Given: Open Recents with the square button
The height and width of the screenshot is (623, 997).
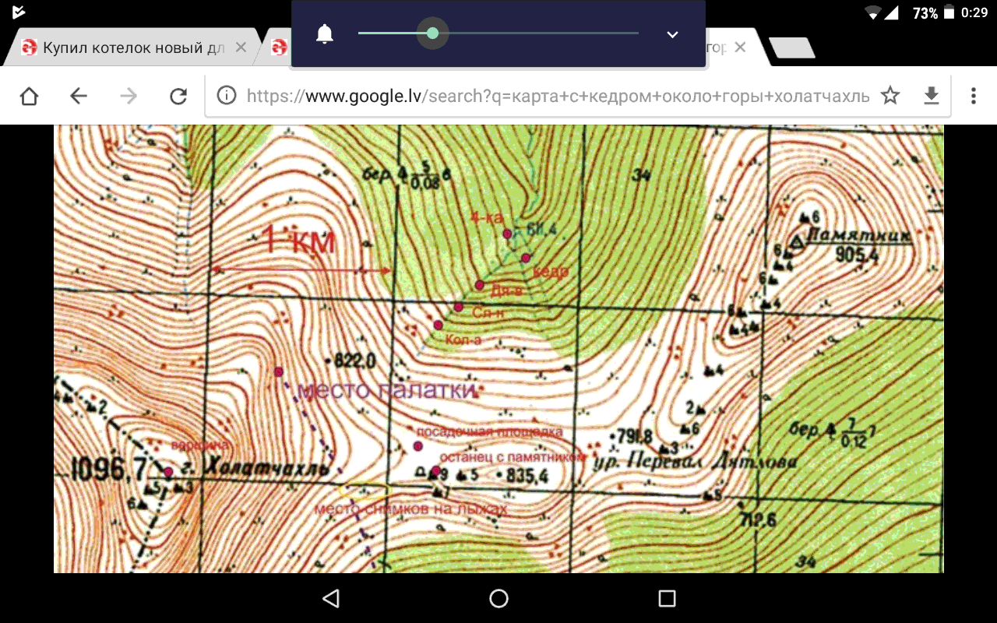Looking at the screenshot, I should [x=667, y=598].
